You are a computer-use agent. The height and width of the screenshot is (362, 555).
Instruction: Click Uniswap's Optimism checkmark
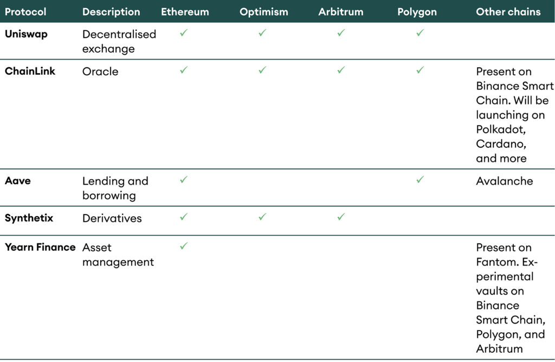point(262,33)
